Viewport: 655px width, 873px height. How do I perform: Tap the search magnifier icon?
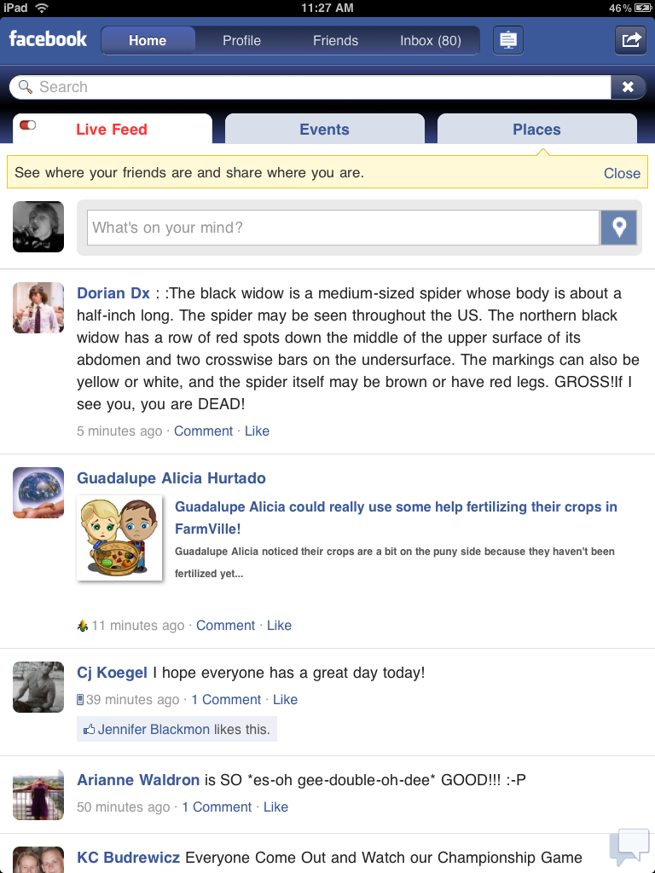(x=26, y=87)
